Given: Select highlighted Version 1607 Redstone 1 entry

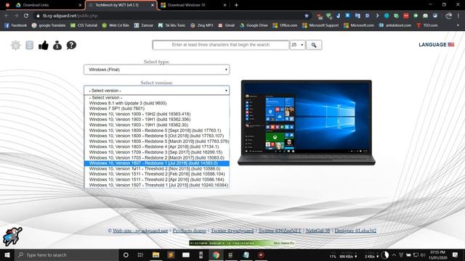Looking at the screenshot, I should point(157,163).
